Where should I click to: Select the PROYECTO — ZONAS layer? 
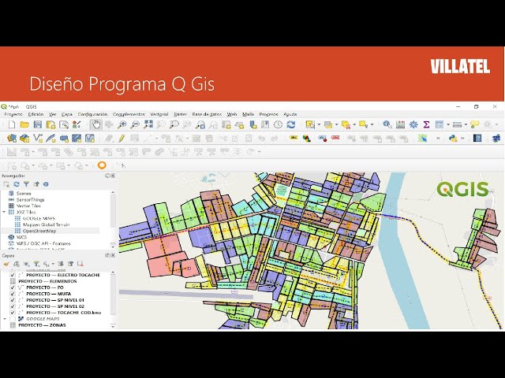[42, 325]
